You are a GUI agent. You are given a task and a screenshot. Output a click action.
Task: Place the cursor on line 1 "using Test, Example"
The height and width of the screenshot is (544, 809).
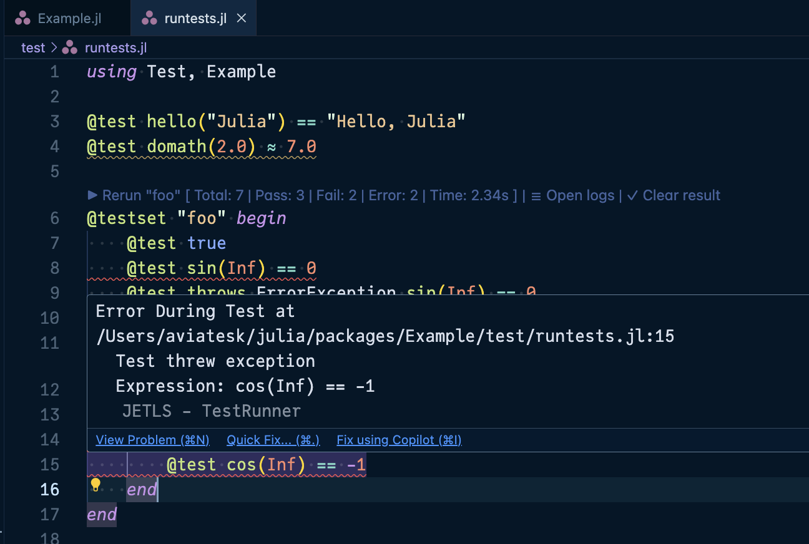181,72
